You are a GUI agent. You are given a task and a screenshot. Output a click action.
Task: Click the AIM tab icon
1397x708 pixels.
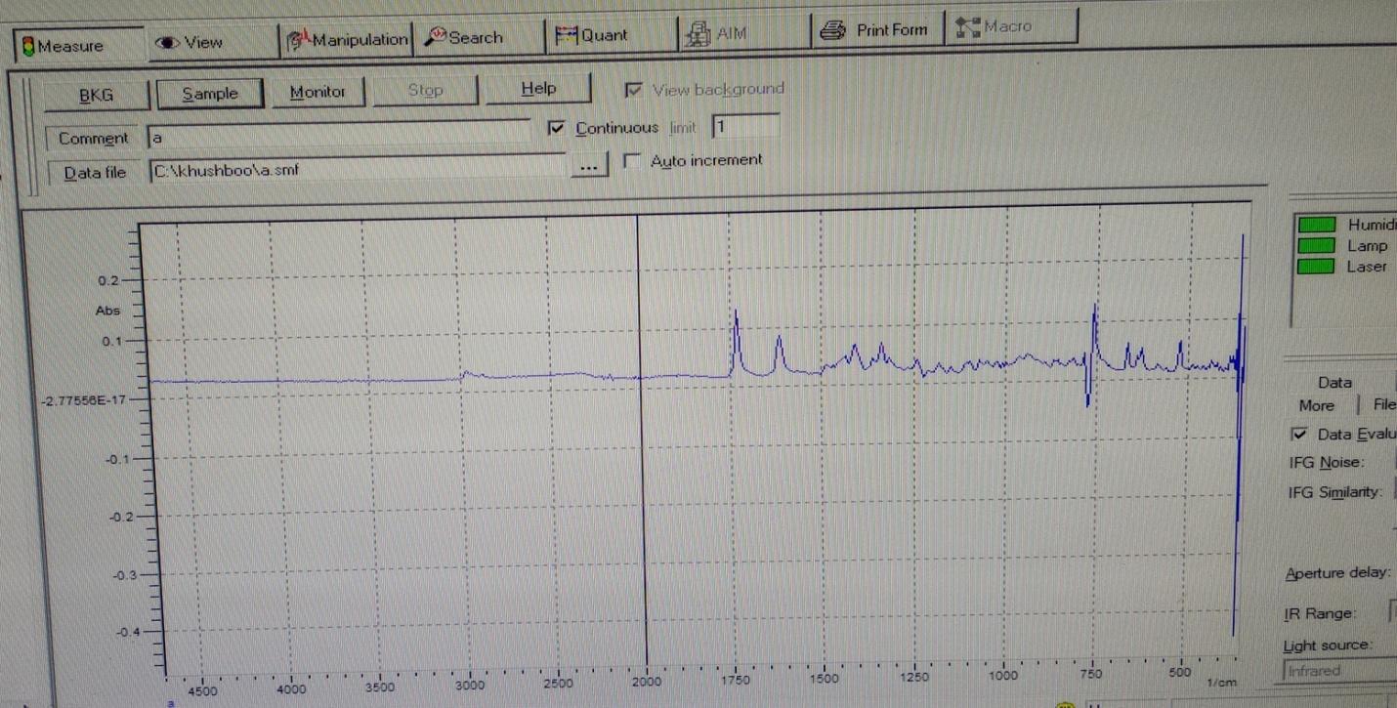pyautogui.click(x=699, y=34)
